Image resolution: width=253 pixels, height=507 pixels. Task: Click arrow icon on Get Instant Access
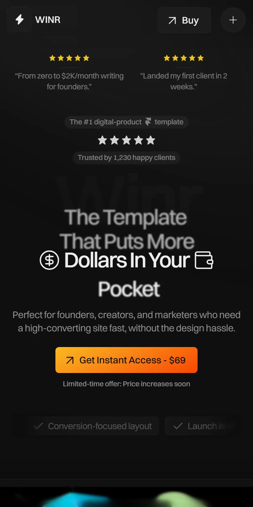(70, 360)
